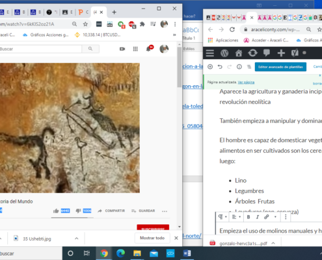Viewport: 322px width, 260px height.
Task: Click the WordPress logo in the admin bar
Action: point(224,53)
